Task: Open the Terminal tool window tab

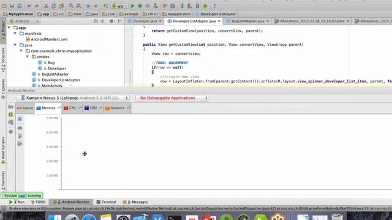Action: coord(106,202)
